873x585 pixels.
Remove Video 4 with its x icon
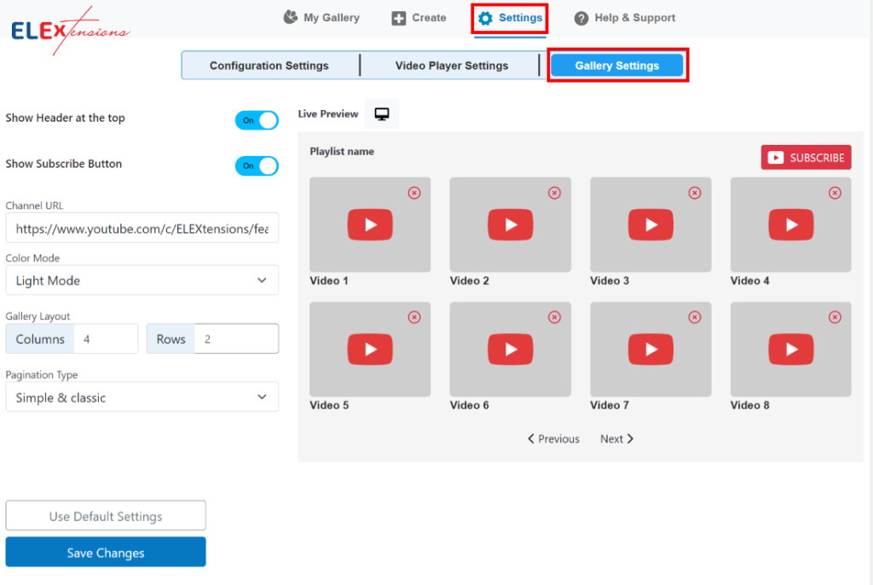pyautogui.click(x=835, y=193)
